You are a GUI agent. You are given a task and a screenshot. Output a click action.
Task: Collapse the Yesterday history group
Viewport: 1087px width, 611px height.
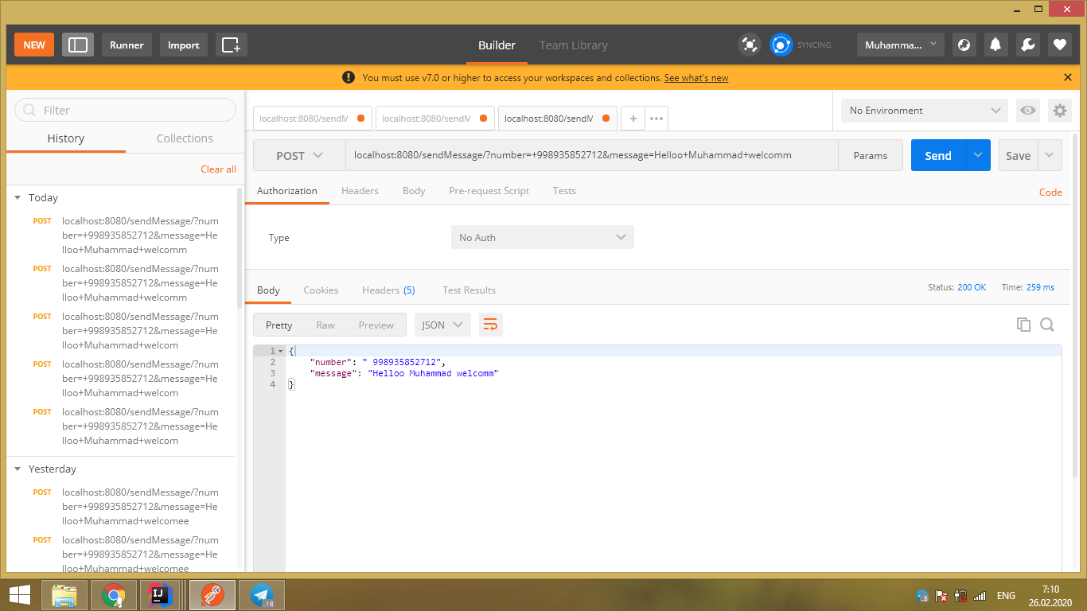point(18,469)
